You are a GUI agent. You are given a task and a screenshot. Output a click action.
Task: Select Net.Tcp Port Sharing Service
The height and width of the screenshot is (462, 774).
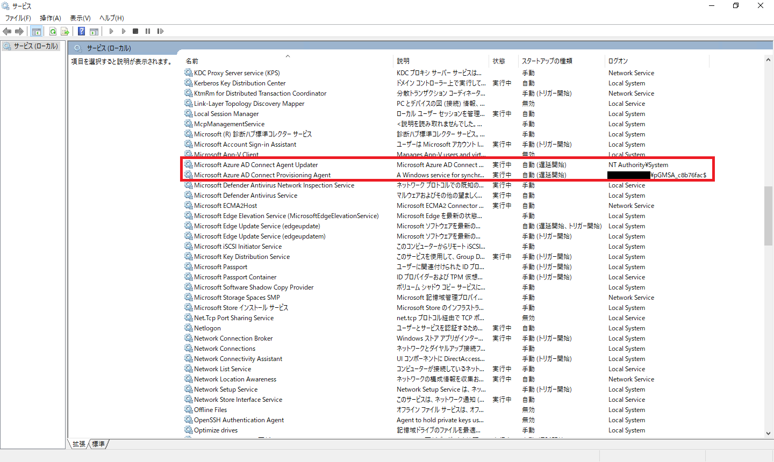point(234,317)
